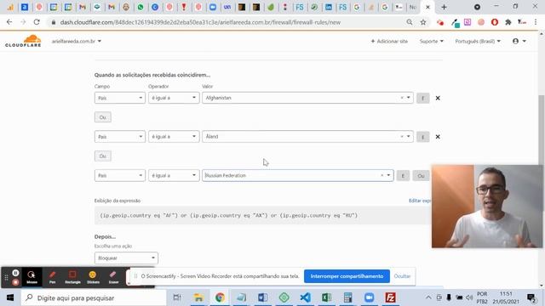
Task: Click the Editar expressão link
Action: point(420,201)
